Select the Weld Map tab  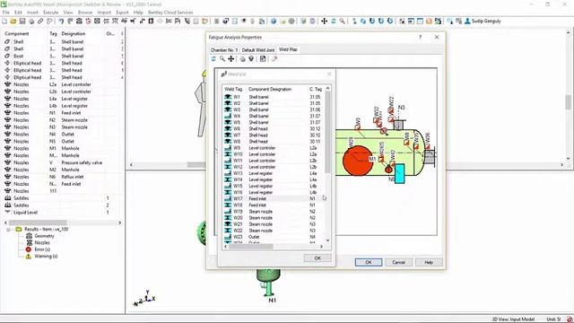tap(288, 49)
